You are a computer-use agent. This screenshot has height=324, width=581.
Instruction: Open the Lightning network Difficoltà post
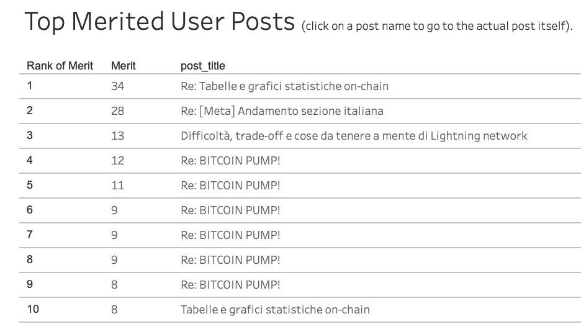[354, 136]
